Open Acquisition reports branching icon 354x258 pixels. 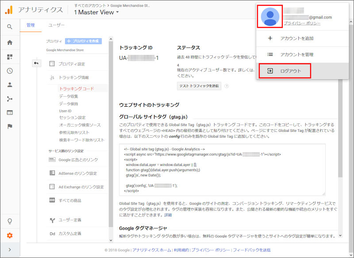click(x=10, y=99)
